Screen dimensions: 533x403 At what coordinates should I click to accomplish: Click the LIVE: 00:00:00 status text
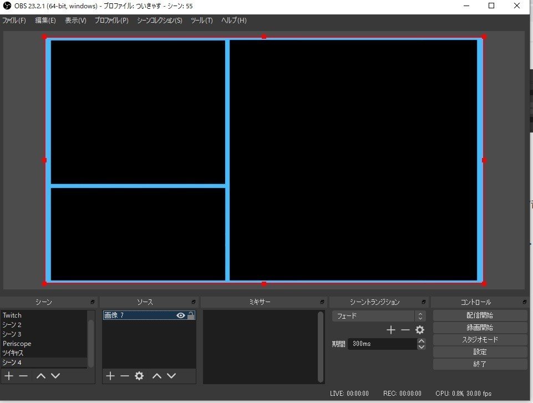pos(349,394)
